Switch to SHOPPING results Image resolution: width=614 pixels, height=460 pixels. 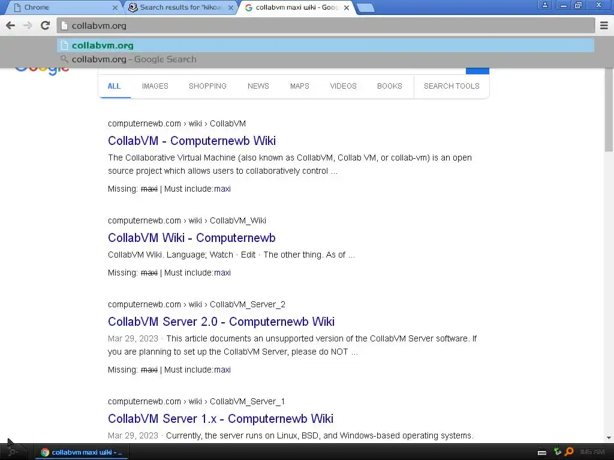point(207,86)
